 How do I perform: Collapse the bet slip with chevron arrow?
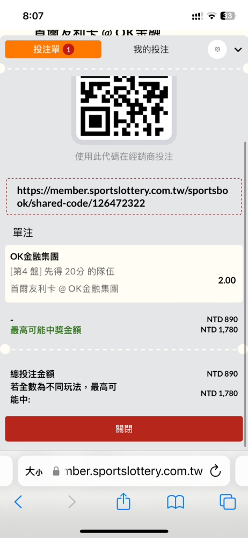[x=238, y=49]
